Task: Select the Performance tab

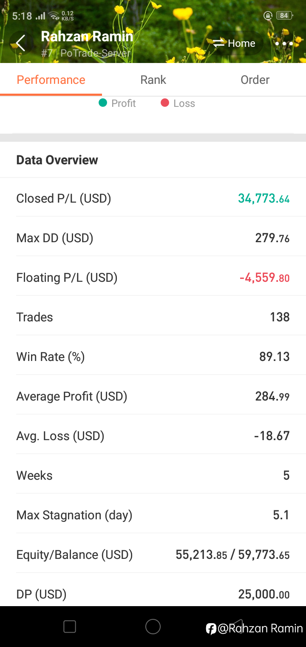Action: click(51, 80)
